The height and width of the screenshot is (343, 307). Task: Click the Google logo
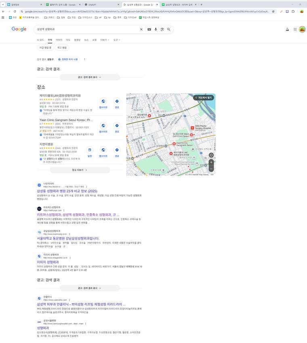(19, 29)
